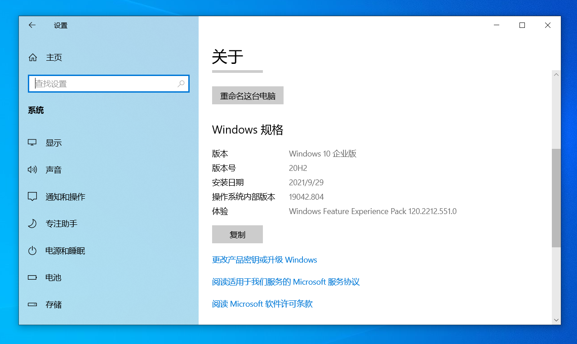This screenshot has width=577, height=344.
Task: Click the 操作系统内部版本 label
Action: [244, 197]
